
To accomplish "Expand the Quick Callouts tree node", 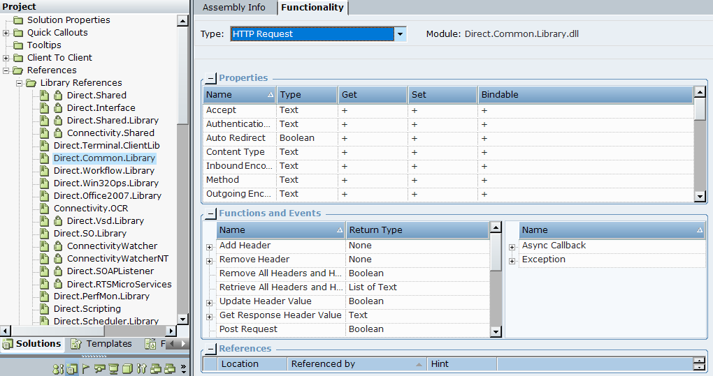I will coord(6,33).
